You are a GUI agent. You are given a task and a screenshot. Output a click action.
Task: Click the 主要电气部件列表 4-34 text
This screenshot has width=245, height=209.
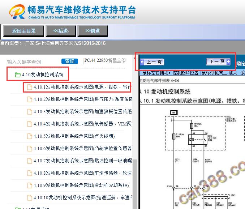159,81
